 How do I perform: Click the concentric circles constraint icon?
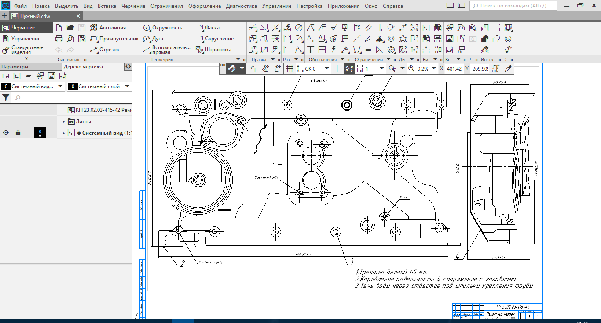tap(391, 39)
